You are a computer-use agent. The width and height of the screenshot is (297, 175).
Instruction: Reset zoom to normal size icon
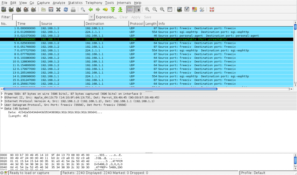[x=162, y=10]
